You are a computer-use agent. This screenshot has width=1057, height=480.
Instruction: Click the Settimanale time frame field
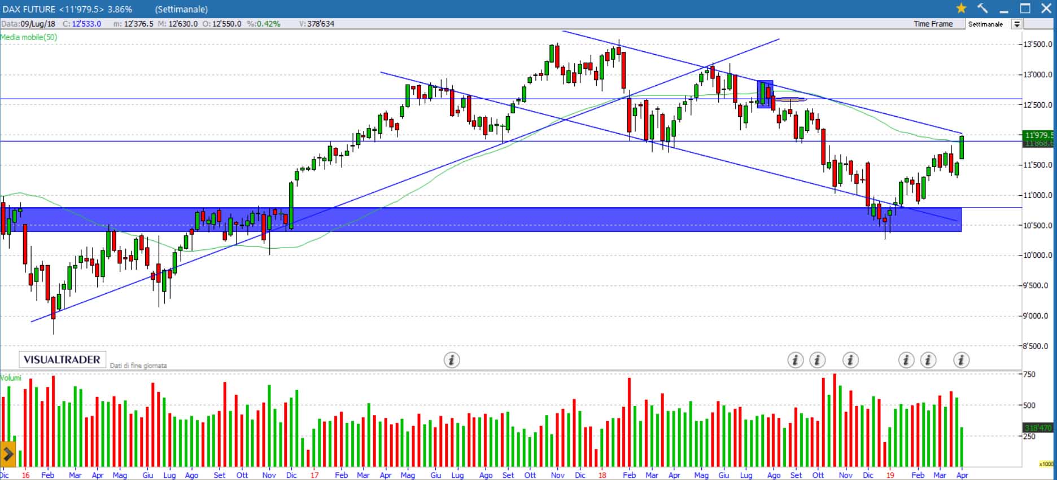[987, 24]
